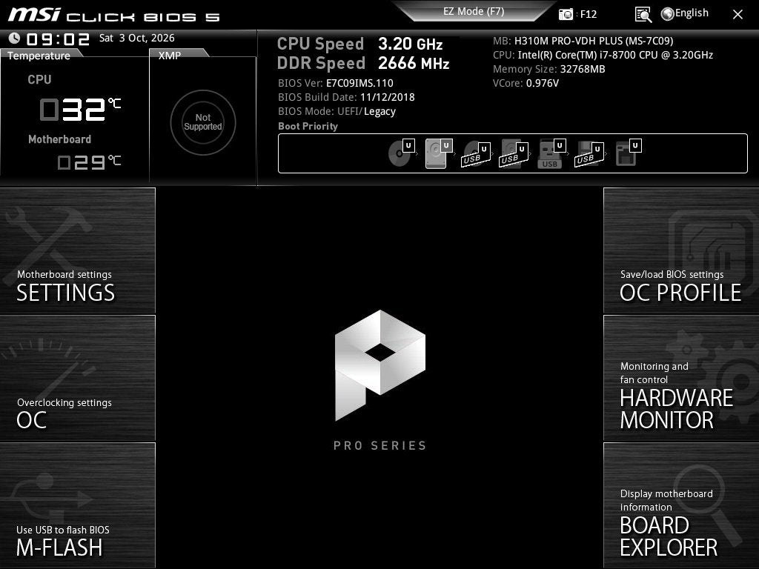Click the 09:02 system time

coord(58,39)
